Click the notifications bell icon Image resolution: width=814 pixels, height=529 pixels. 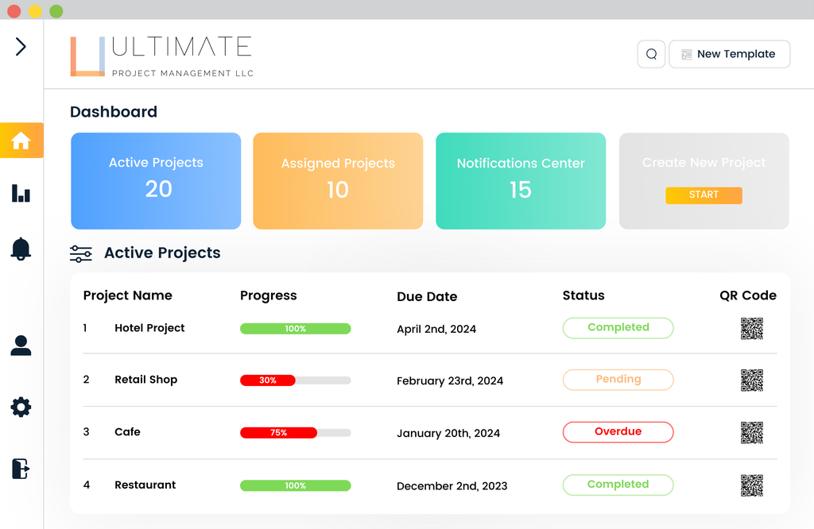(x=21, y=249)
